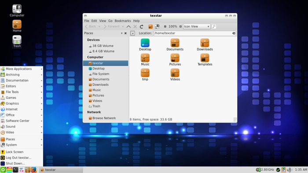The width and height of the screenshot is (308, 173).
Task: Toggle the location text entry button
Action: coord(133,33)
